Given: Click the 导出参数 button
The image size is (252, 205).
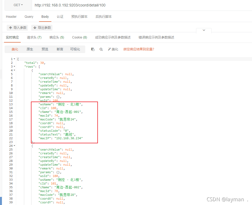Looking at the screenshot, I should click(x=42, y=28).
